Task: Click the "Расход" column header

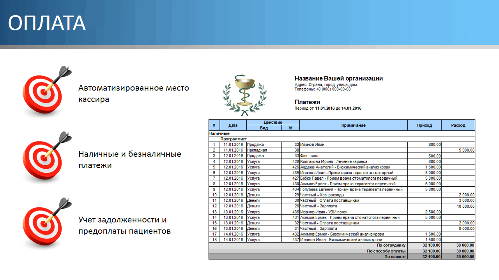Action: (x=458, y=125)
